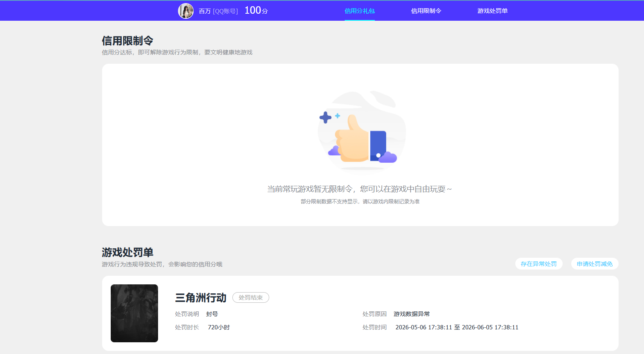Click the 处罚时长 label
The height and width of the screenshot is (354, 644).
[x=187, y=327]
